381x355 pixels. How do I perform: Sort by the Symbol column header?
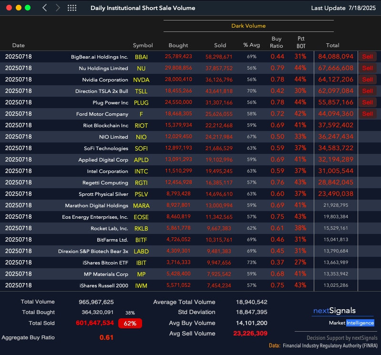(143, 45)
